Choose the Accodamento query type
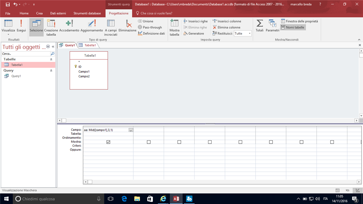This screenshot has width=363, height=204. [x=69, y=26]
